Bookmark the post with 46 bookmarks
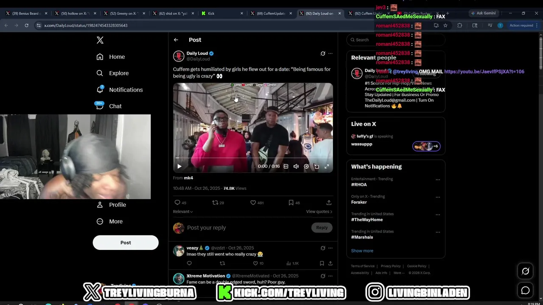This screenshot has width=543, height=305. click(294, 203)
